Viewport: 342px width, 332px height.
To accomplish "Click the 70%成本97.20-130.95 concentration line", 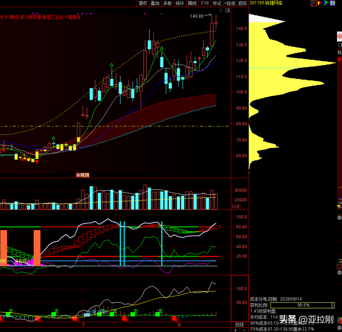I will point(282,329).
